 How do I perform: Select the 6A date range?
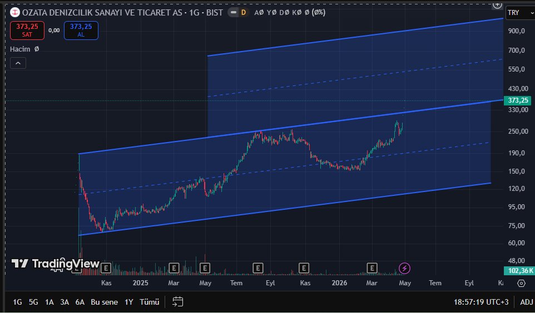(x=80, y=302)
